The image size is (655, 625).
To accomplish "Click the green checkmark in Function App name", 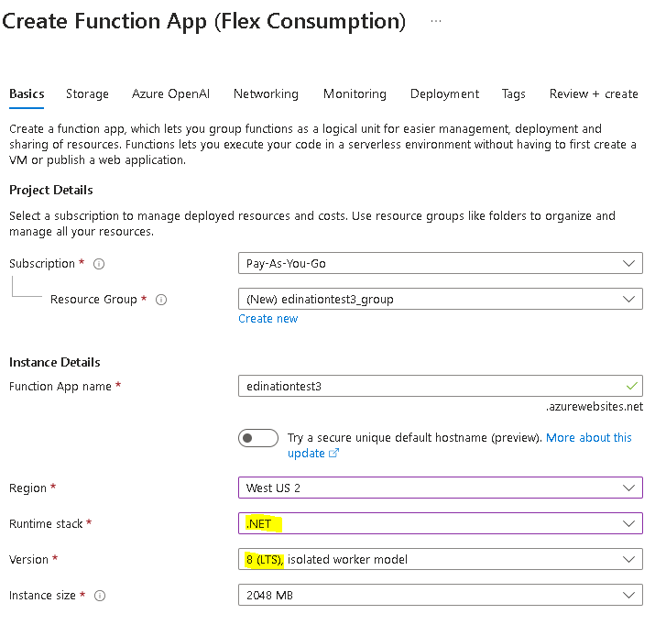I will [x=632, y=386].
